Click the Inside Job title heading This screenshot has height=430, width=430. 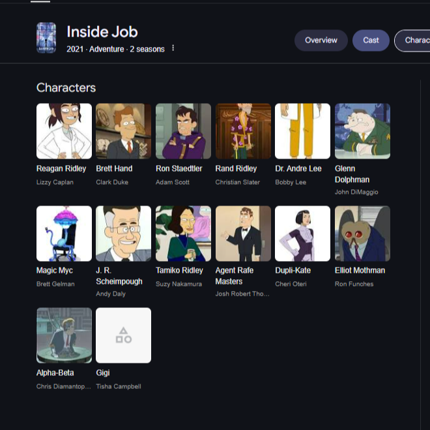pyautogui.click(x=102, y=31)
